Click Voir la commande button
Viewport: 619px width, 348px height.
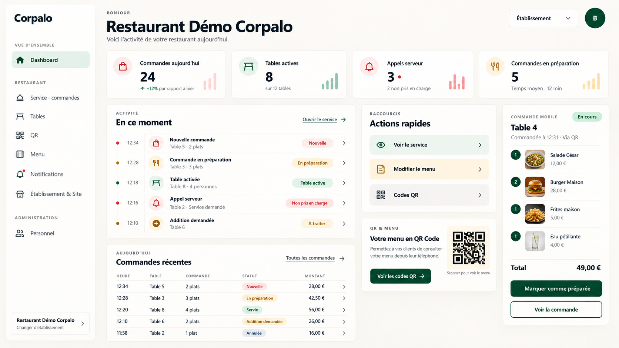(556, 310)
